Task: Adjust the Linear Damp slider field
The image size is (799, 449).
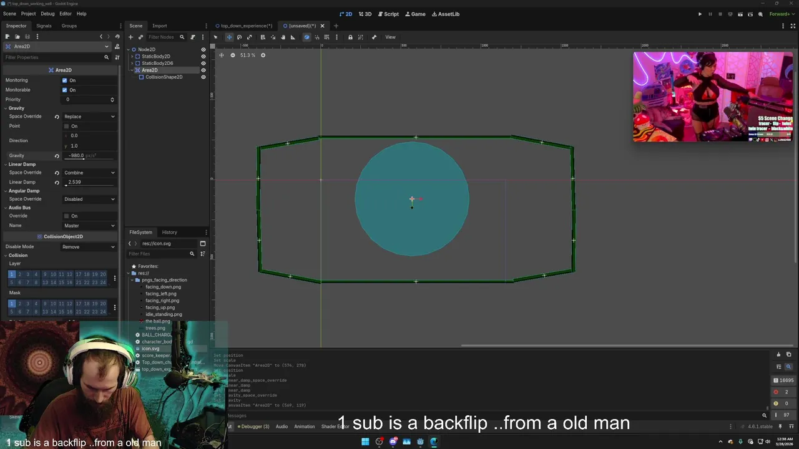Action: click(89, 182)
